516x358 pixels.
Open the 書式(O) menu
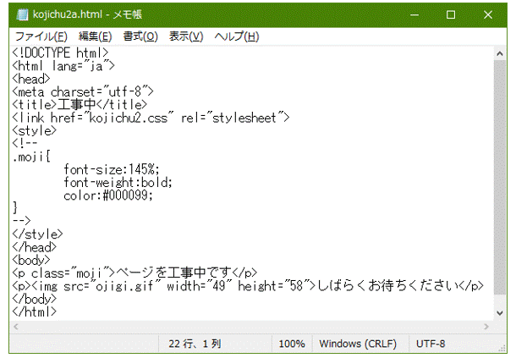pyautogui.click(x=140, y=36)
